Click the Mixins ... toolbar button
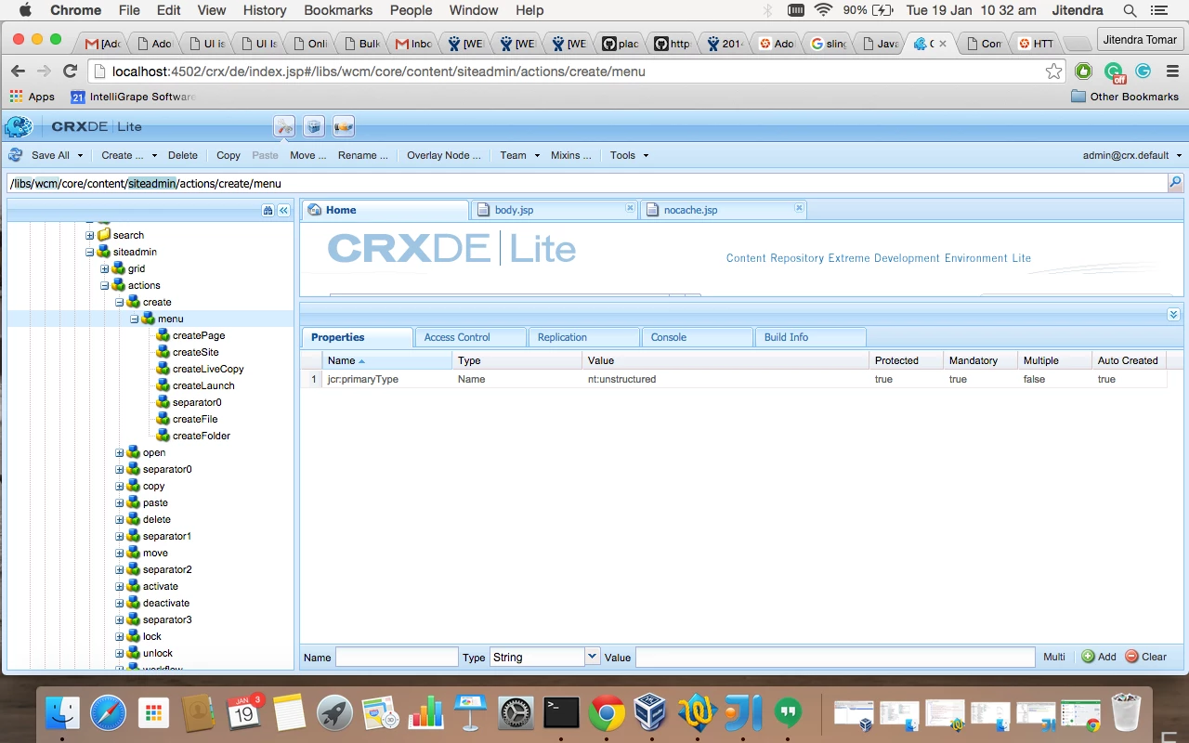Image resolution: width=1189 pixels, height=743 pixels. [571, 155]
